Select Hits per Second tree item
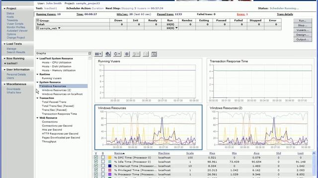Image resolution: width=318 pixels, height=178 pixels. coord(52,130)
